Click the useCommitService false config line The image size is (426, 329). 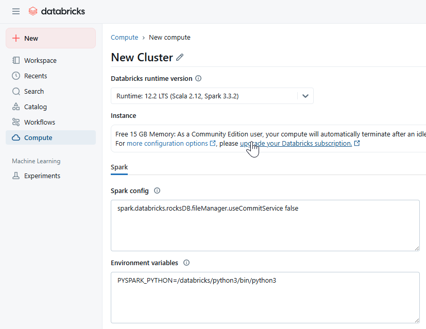[208, 208]
